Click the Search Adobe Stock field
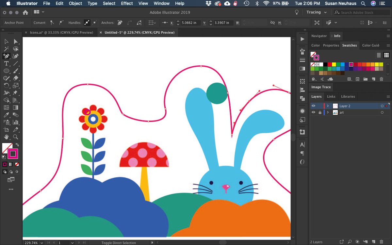 [361, 12]
